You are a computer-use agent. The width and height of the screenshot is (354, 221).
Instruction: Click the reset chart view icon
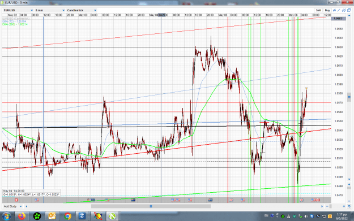pyautogui.click(x=349, y=206)
